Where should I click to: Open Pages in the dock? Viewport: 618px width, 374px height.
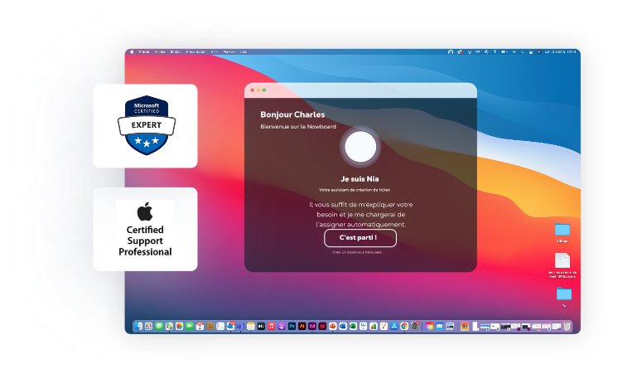[384, 326]
